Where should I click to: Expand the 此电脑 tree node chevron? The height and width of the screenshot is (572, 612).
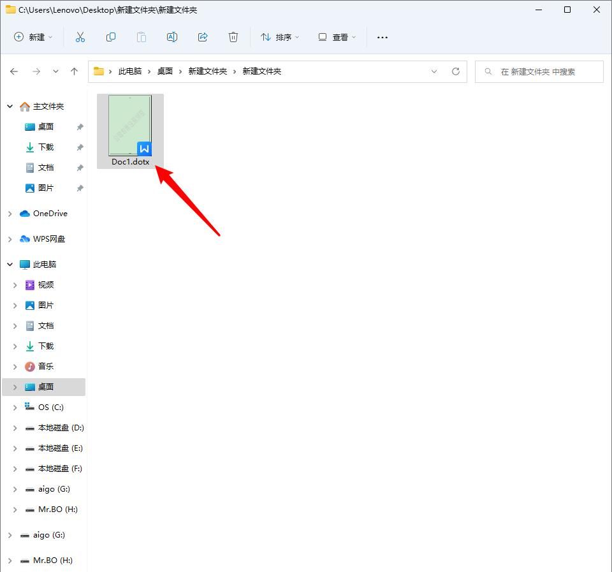point(10,264)
